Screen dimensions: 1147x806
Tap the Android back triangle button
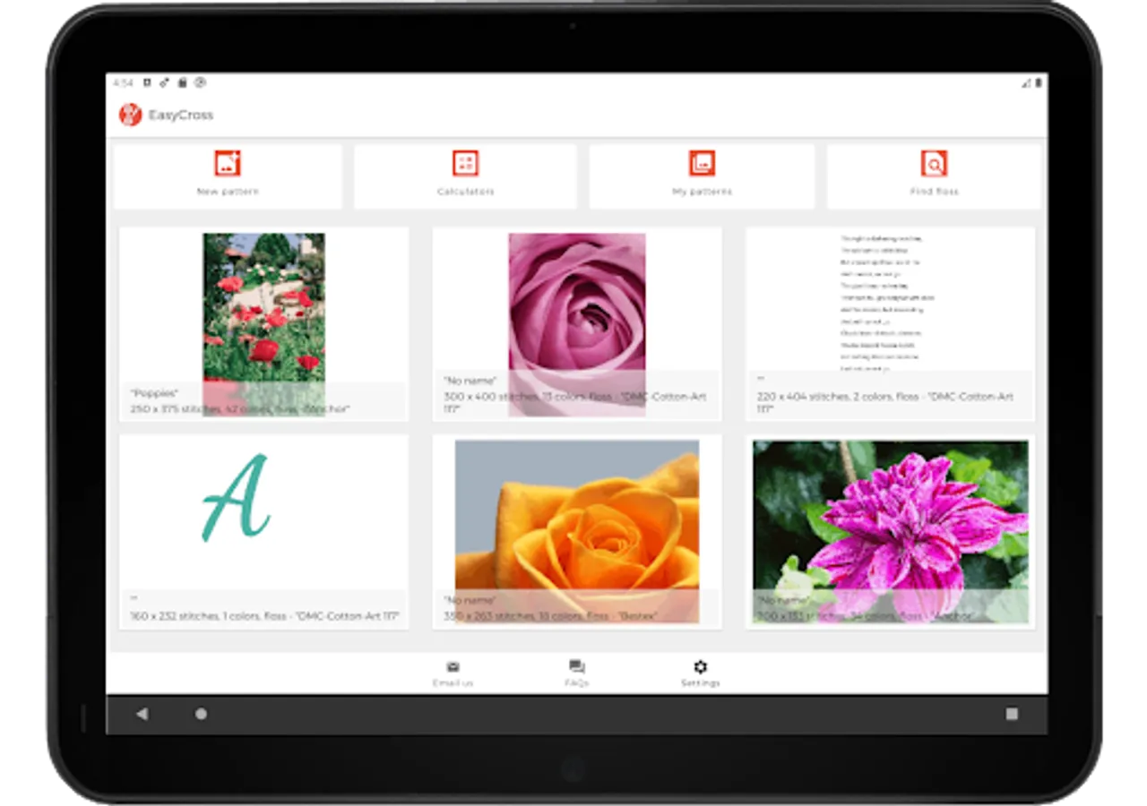pos(142,714)
